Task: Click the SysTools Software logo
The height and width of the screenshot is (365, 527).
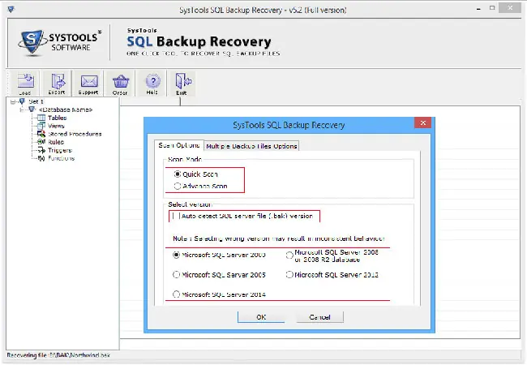Action: 60,42
